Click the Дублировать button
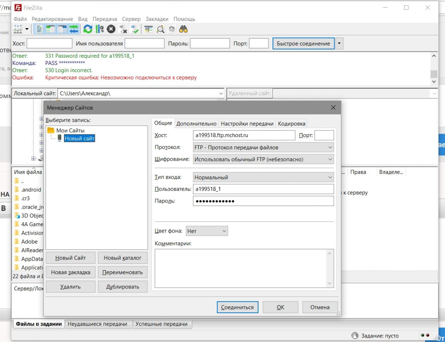The width and height of the screenshot is (445, 342). [x=123, y=287]
